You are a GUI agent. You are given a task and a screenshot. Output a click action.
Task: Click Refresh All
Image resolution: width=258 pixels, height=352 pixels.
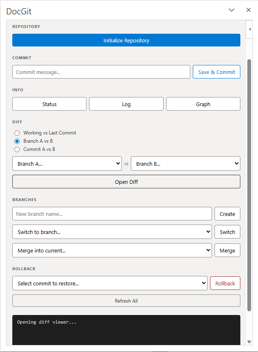pyautogui.click(x=126, y=301)
